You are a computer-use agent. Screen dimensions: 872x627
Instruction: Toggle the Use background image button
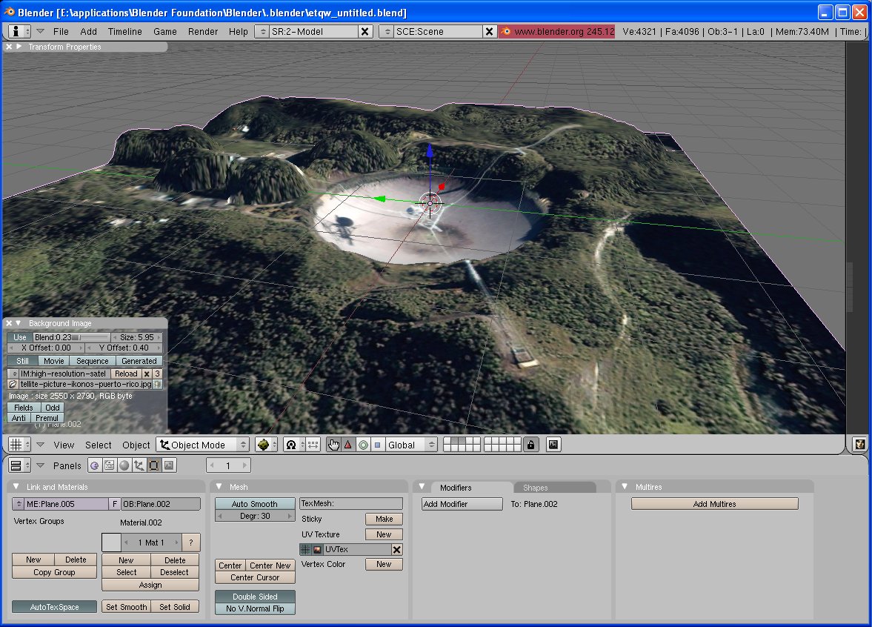[x=20, y=337]
